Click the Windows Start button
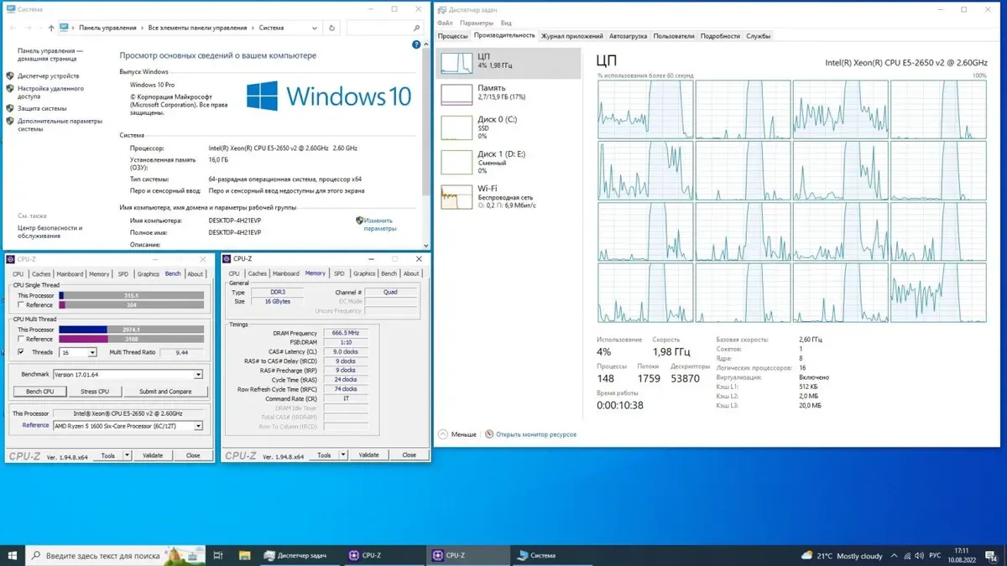This screenshot has height=566, width=1007. click(x=13, y=555)
